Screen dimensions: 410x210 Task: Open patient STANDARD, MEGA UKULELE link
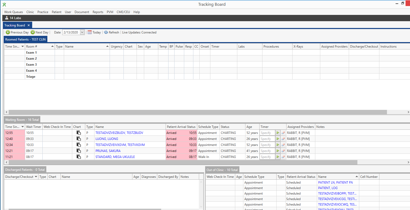tap(115, 157)
